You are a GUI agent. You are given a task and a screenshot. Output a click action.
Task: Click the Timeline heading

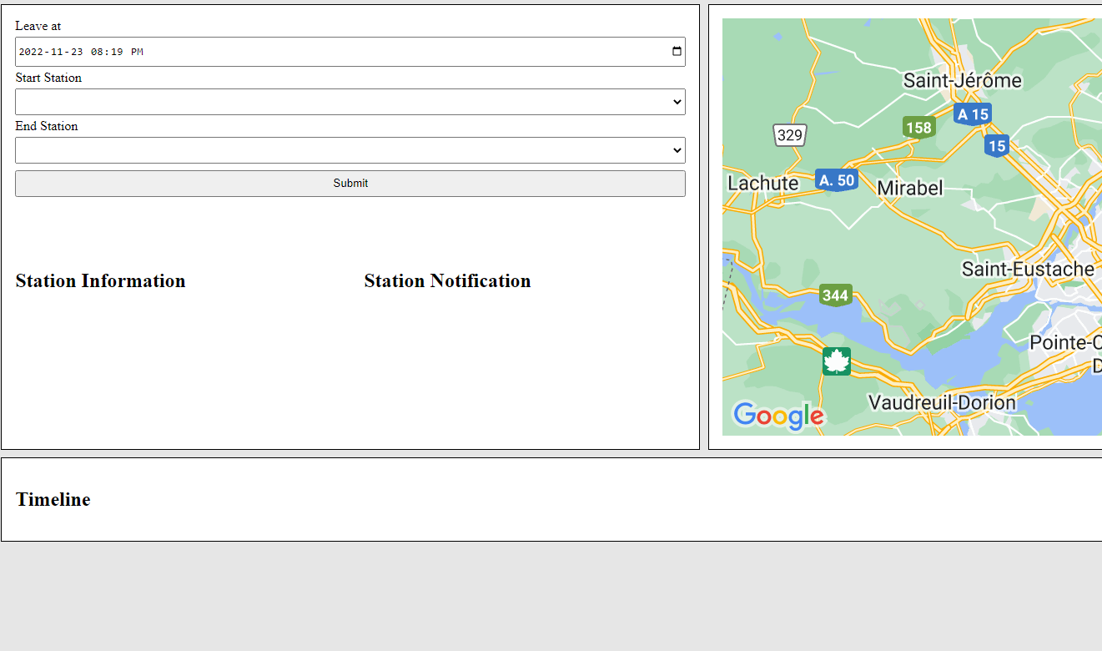(x=53, y=499)
